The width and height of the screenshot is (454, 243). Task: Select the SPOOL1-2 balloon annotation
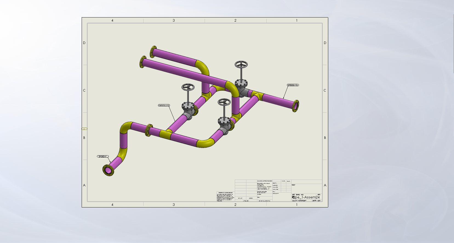[164, 105]
